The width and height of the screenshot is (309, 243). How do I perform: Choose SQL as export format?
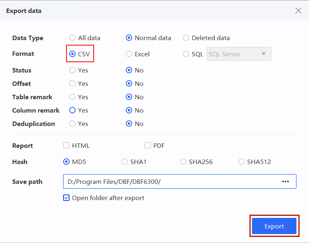tap(186, 54)
